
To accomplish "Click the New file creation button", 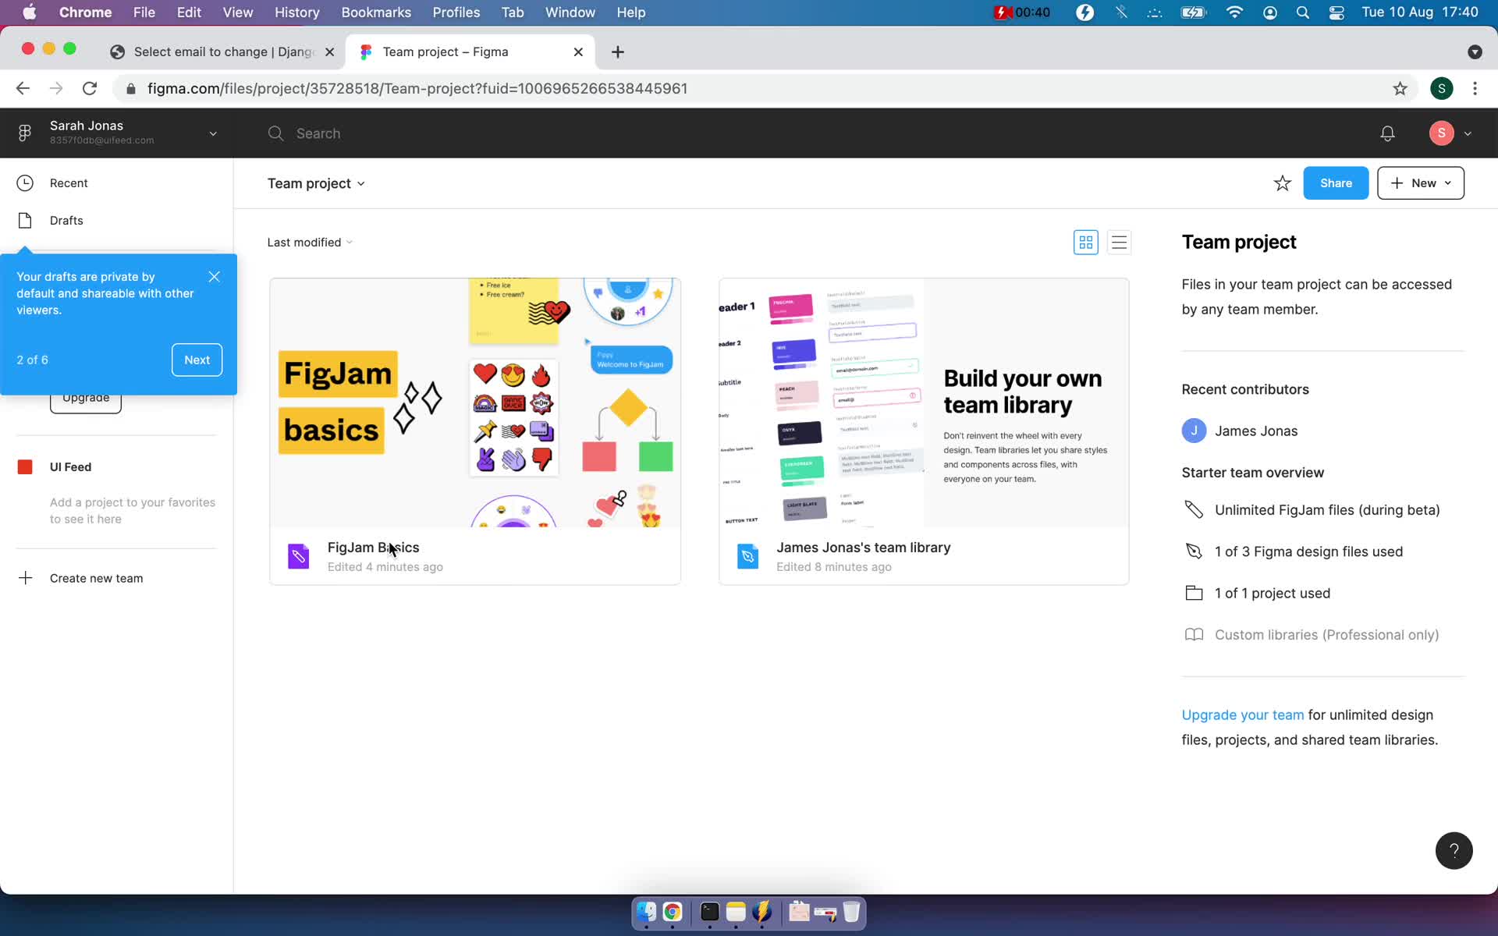I will (1420, 183).
